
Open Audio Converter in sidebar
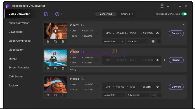[18, 23]
